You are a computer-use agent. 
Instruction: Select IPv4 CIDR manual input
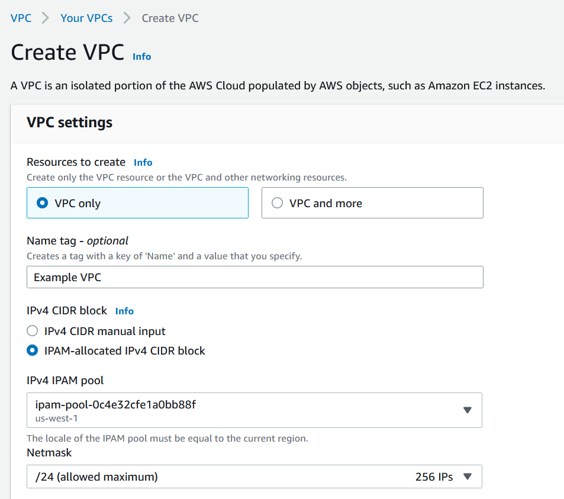tap(32, 330)
